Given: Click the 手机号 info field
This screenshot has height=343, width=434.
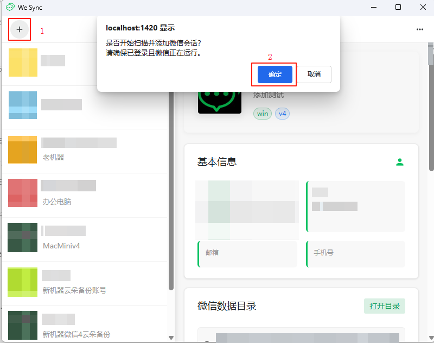Looking at the screenshot, I should (x=356, y=253).
